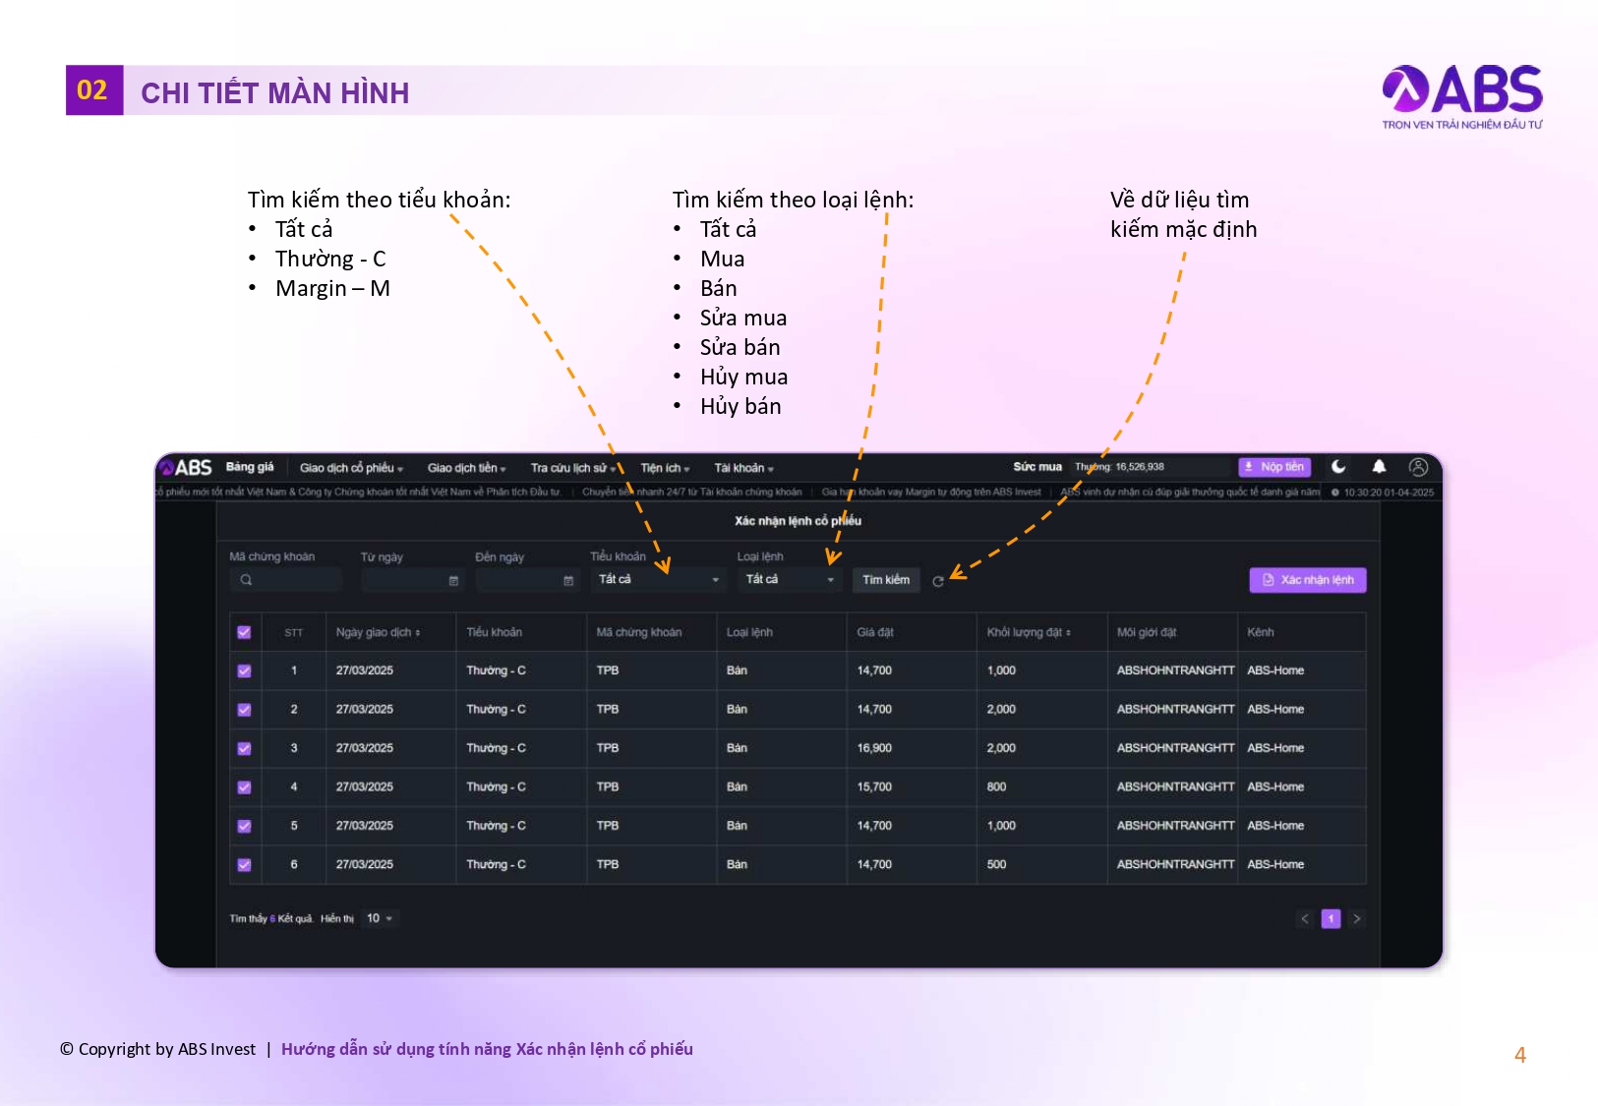The height and width of the screenshot is (1106, 1598).
Task: Click the Mã chứng khoán search field
Action: coord(286,580)
